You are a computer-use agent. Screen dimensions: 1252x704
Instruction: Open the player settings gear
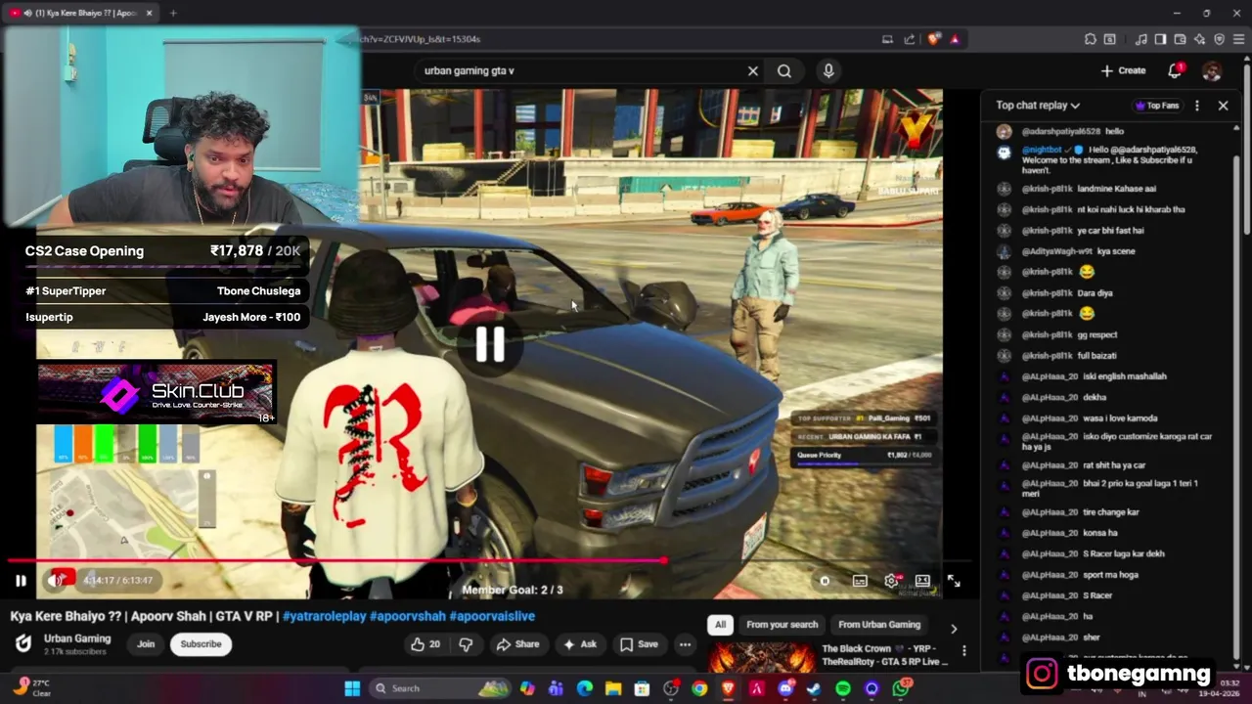point(891,581)
